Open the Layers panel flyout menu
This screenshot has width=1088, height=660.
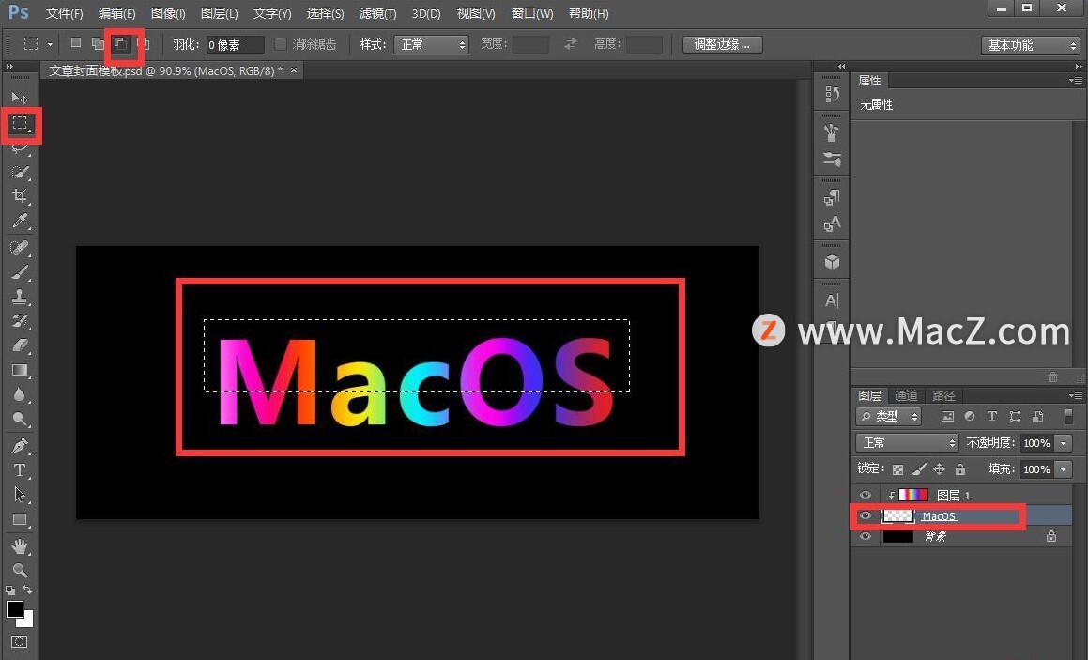tap(1076, 395)
